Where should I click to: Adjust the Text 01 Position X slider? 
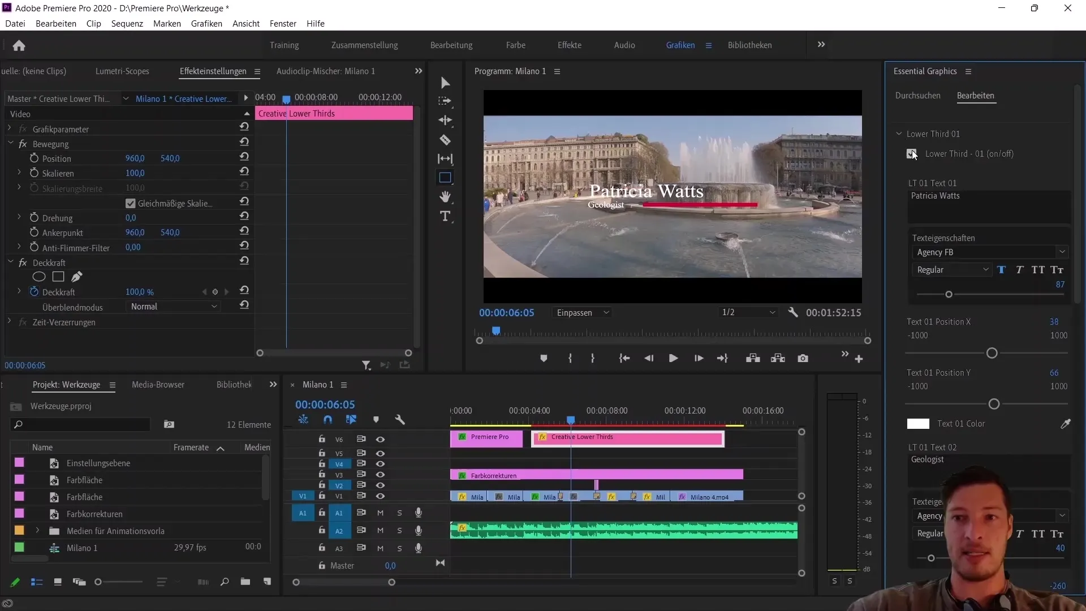[x=992, y=353]
